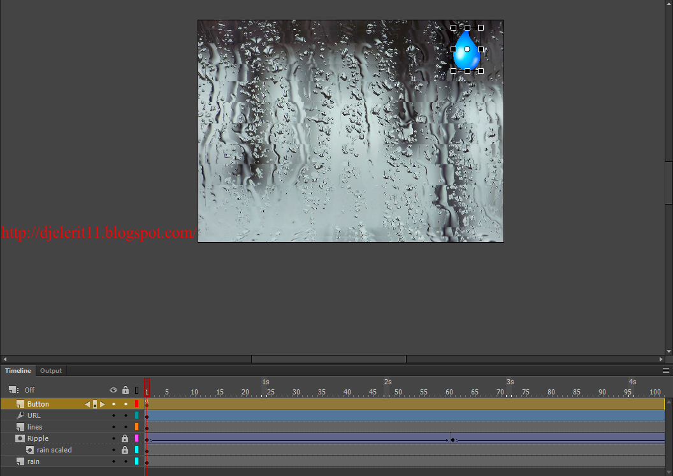The height and width of the screenshot is (476, 673).
Task: Select the lines layer name
Action: [x=35, y=427]
